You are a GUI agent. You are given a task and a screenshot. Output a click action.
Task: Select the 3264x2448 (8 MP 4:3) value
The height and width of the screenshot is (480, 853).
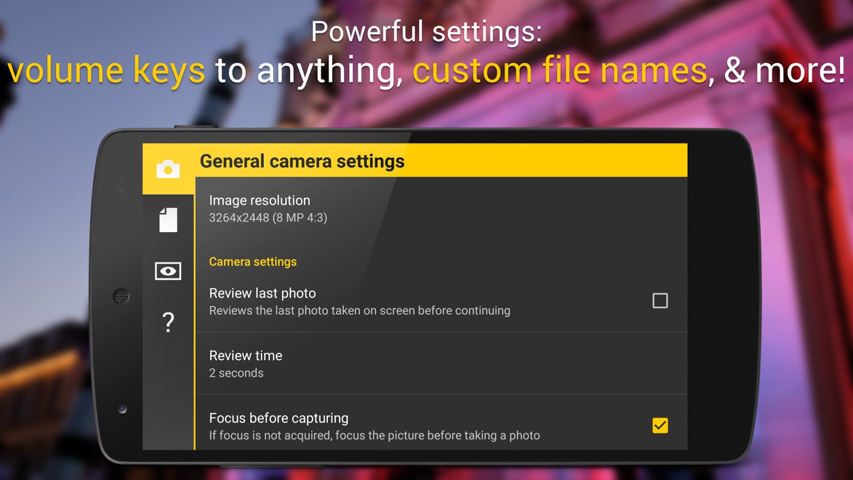(268, 218)
